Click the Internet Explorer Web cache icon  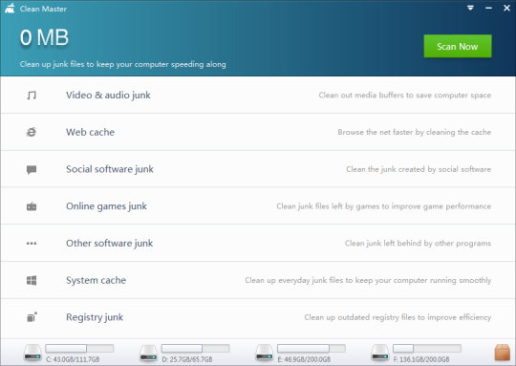32,132
